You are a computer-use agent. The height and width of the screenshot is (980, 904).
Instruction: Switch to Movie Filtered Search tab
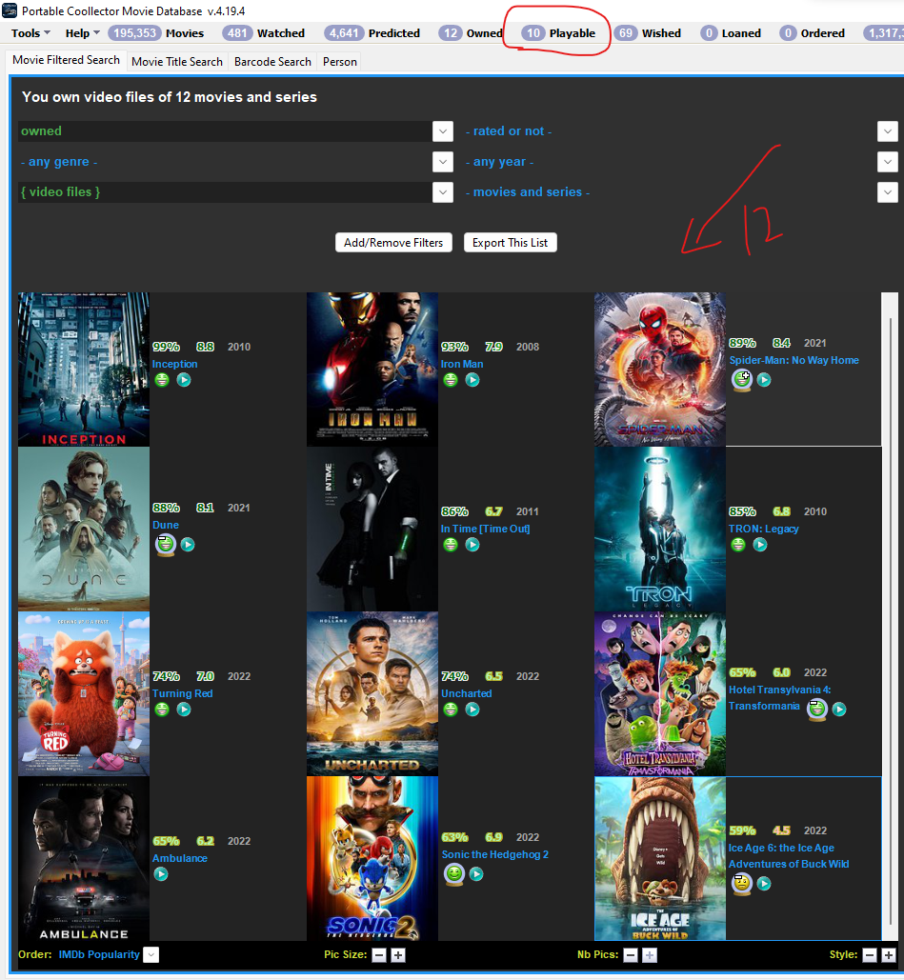(x=67, y=60)
